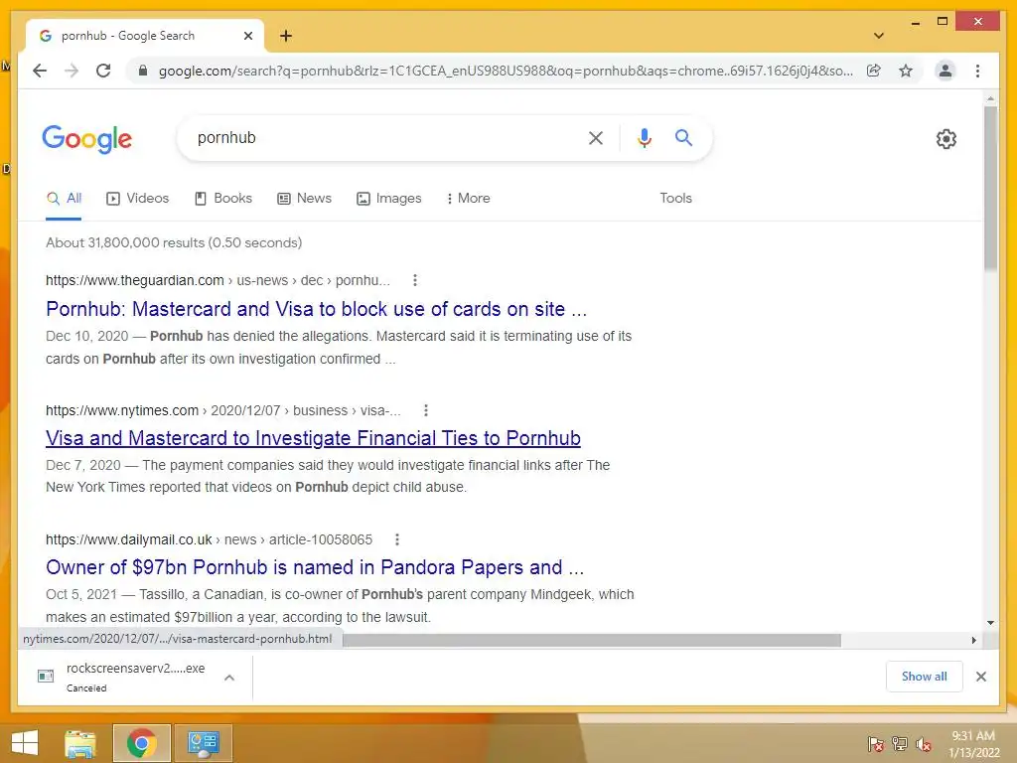The height and width of the screenshot is (763, 1017).
Task: Open options for dailymail.co.uk result
Action: 397,539
